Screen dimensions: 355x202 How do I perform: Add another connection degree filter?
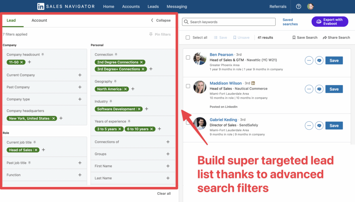point(151,69)
